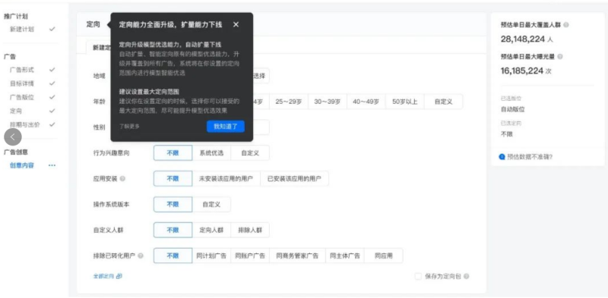The width and height of the screenshot is (608, 298).
Task: Choose 同主体广告 option
Action: tap(345, 256)
